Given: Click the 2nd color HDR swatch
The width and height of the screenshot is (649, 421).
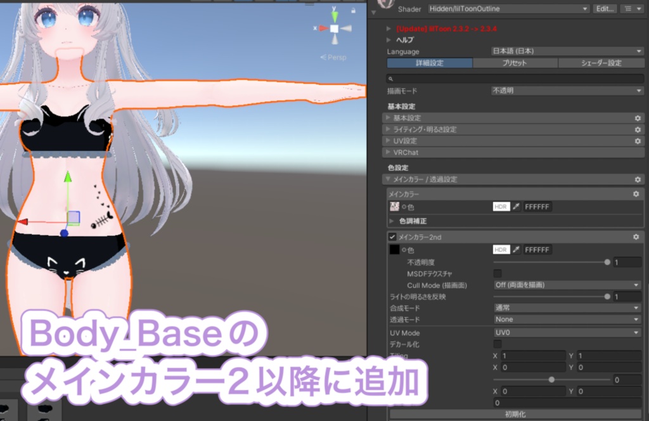Looking at the screenshot, I should coord(501,250).
